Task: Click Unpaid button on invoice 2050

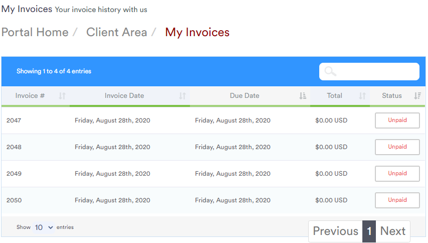Action: point(397,200)
